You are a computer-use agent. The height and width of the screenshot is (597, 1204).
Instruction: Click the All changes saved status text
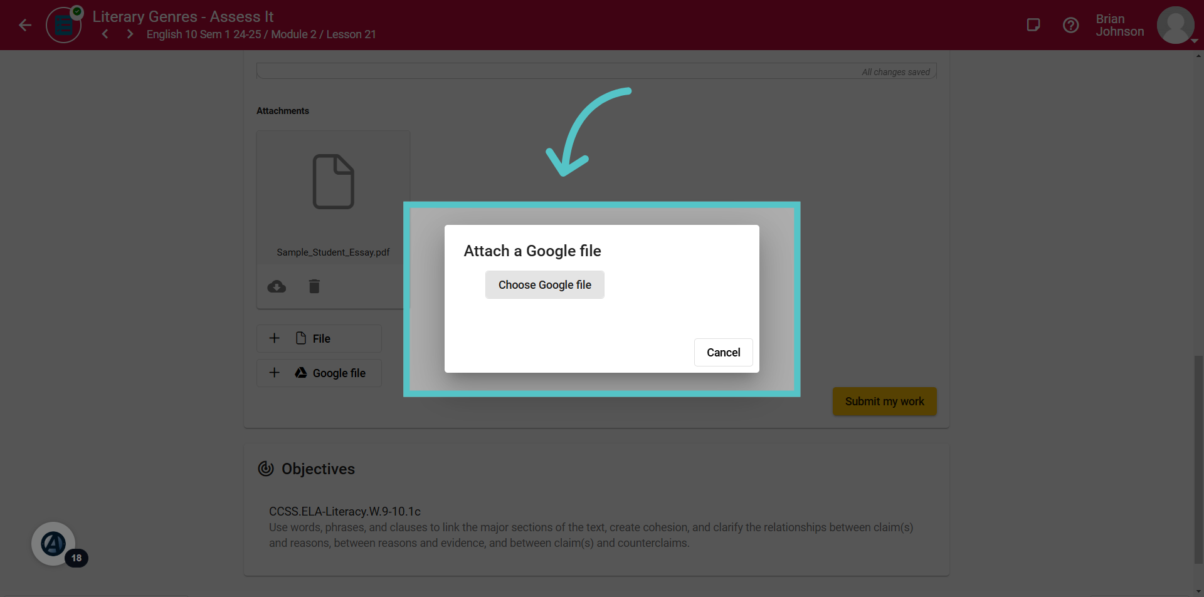(895, 72)
